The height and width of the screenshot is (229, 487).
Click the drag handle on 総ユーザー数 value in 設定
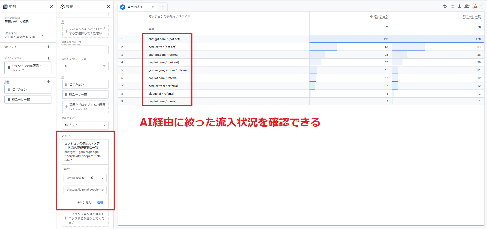point(66,94)
